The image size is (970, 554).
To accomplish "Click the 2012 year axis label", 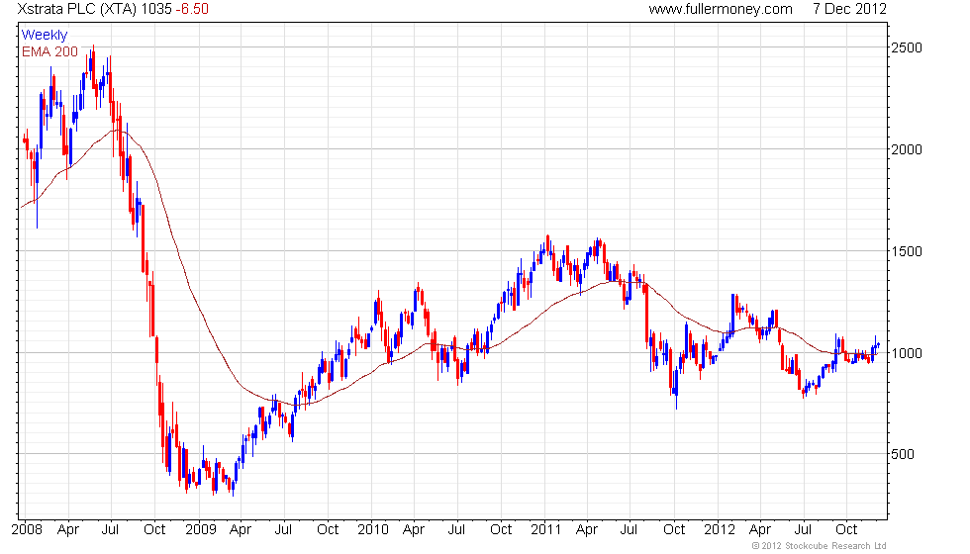I will [720, 529].
